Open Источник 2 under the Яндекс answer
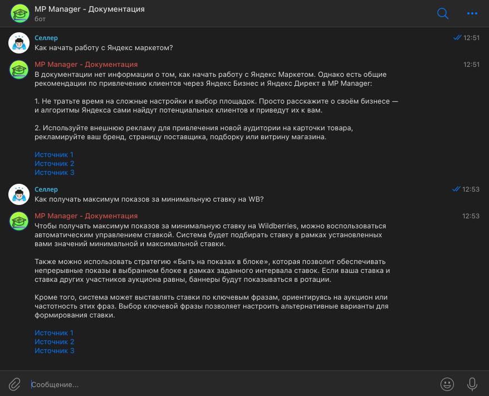 pyautogui.click(x=54, y=164)
